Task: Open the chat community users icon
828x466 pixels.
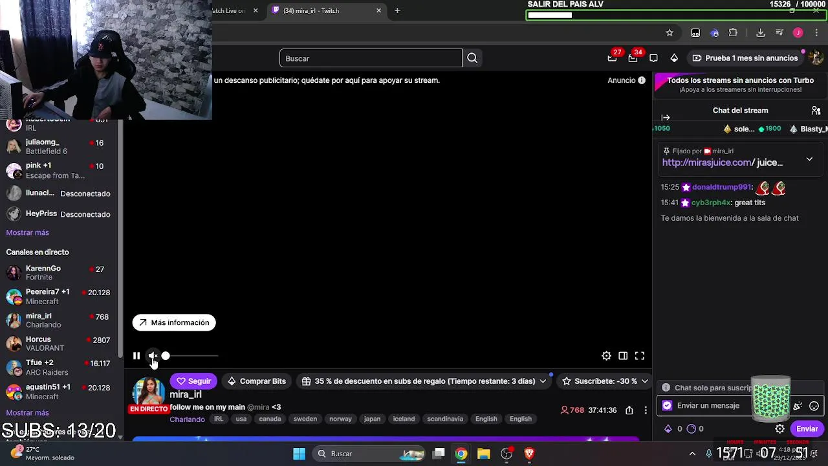Action: [816, 111]
